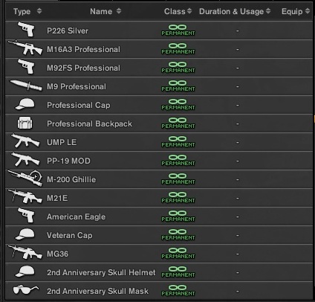Click the MG36 item name
Image resolution: width=315 pixels, height=302 pixels.
pos(57,254)
